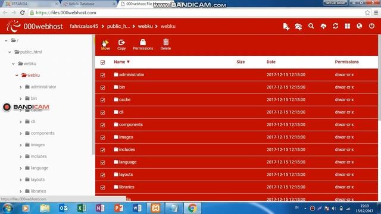Image resolution: width=381 pixels, height=214 pixels.
Task: Expand language folder in the tree
Action: coord(21,168)
